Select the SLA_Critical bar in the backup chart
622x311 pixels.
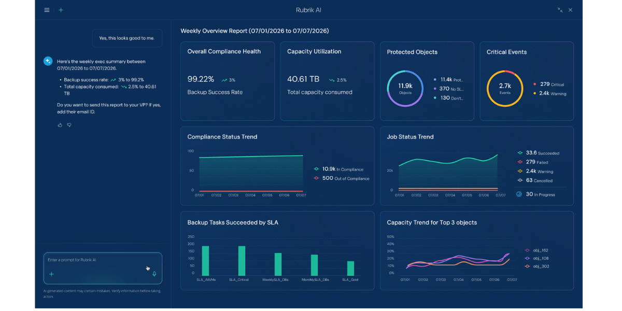242,261
